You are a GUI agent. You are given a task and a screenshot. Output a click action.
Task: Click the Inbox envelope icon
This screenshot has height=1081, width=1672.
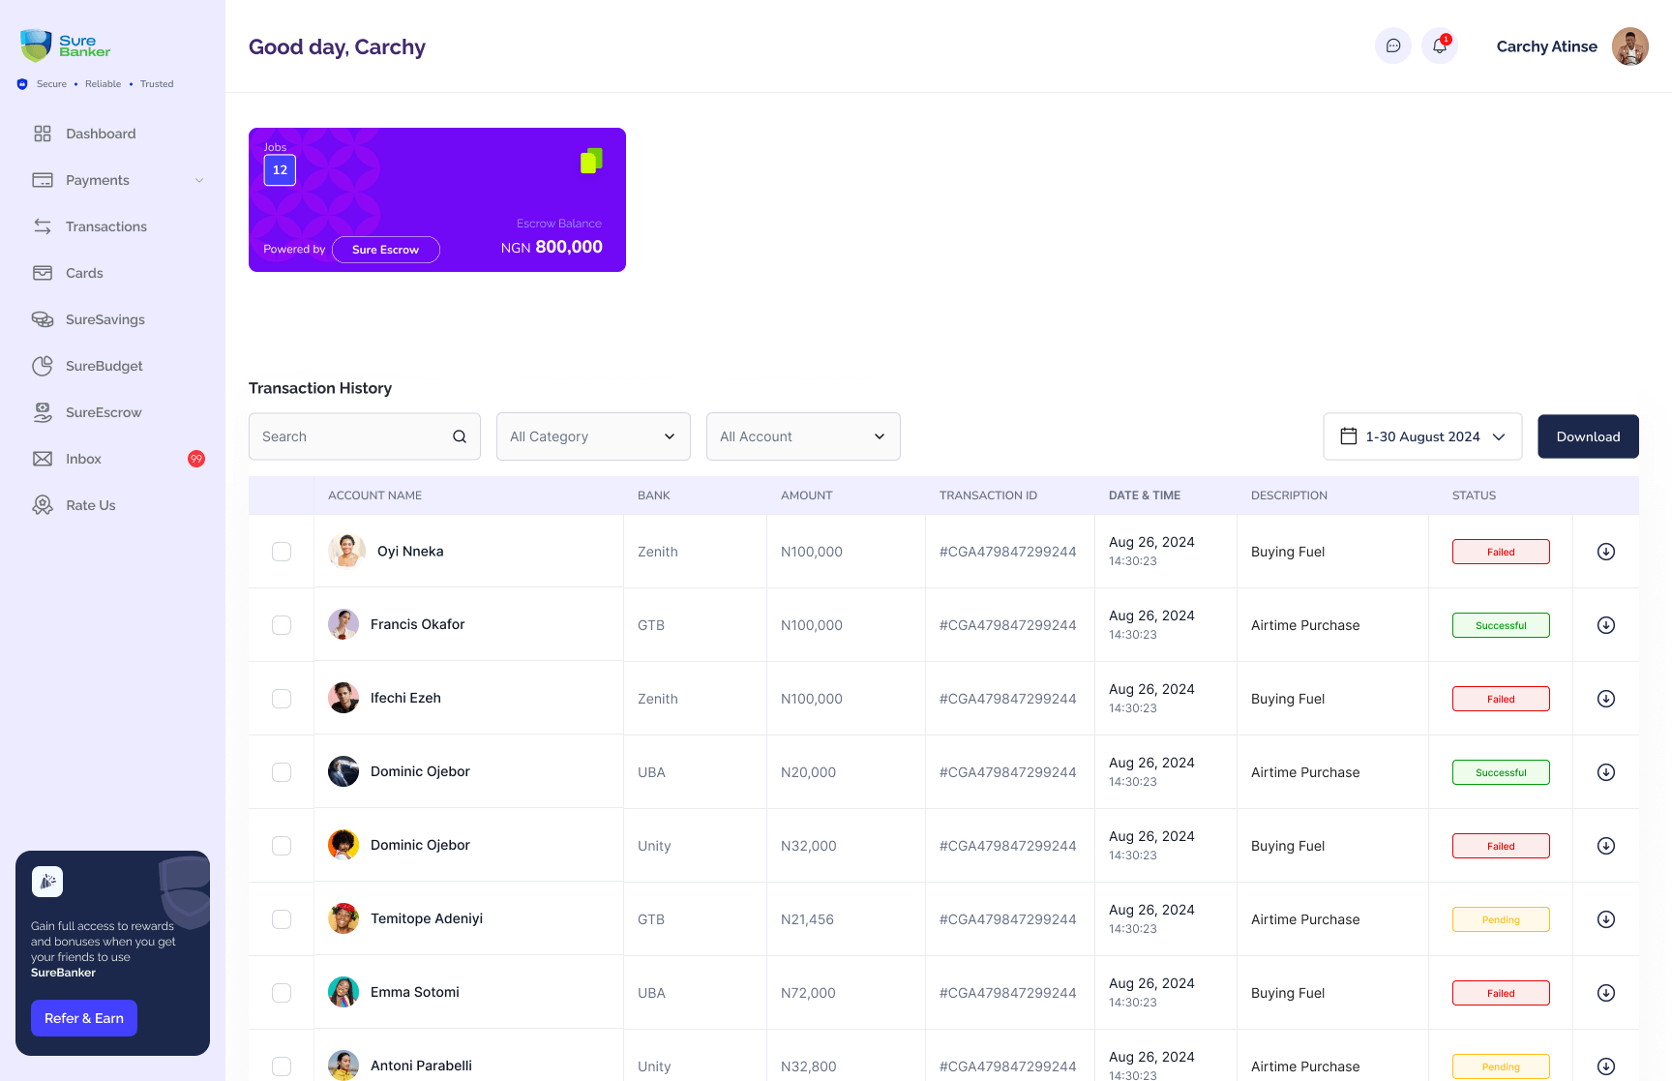43,459
